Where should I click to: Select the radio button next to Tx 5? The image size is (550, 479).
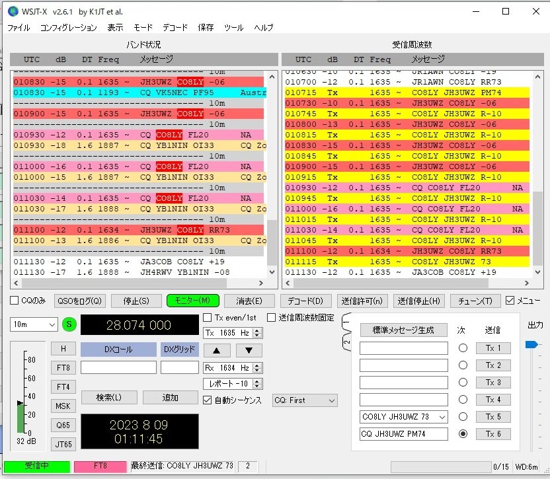(x=463, y=417)
